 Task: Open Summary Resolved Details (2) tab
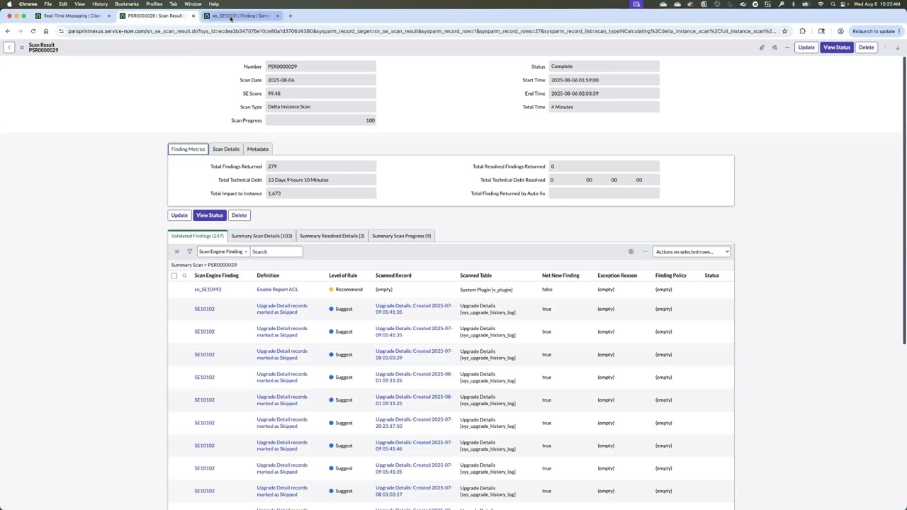[332, 236]
